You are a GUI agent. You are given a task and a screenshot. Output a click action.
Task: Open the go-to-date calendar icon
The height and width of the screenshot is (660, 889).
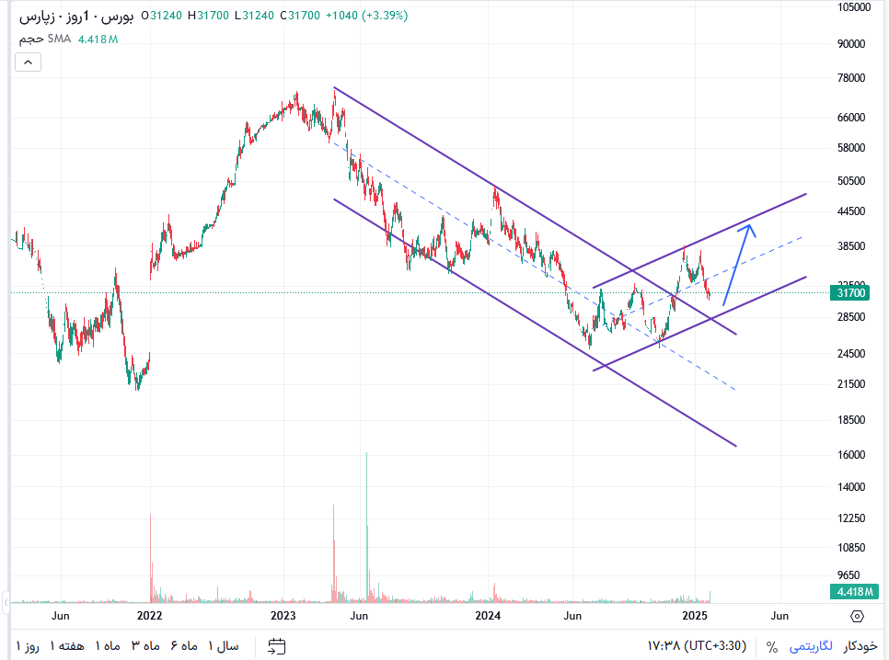277,646
